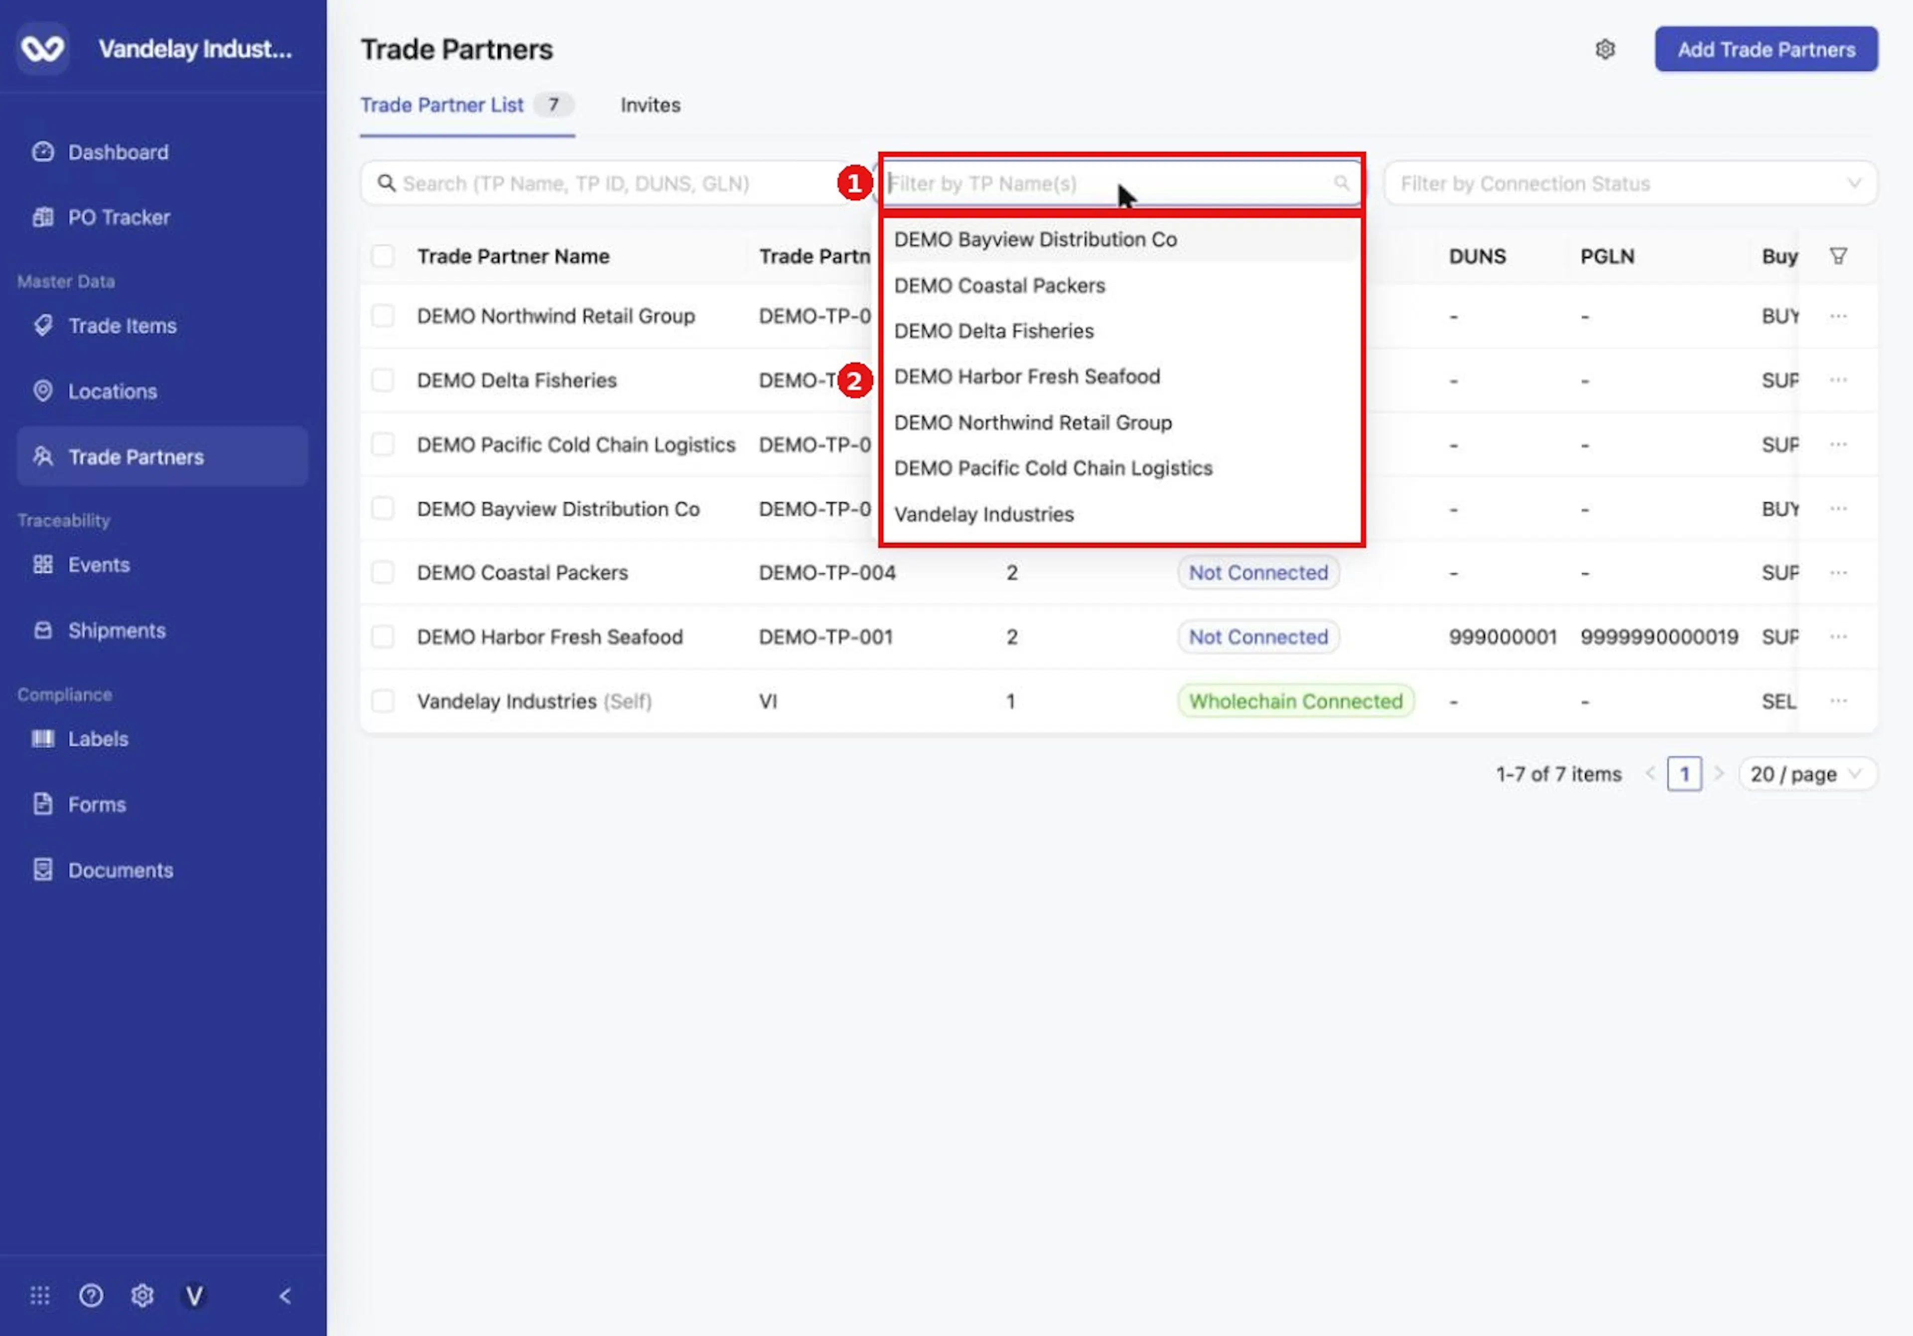Select the Trade Partner List tab
Viewport: 1913px width, 1336px height.
[467, 105]
